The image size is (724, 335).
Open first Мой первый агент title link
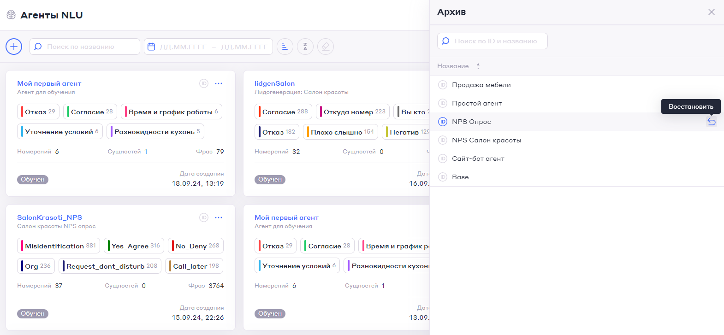coord(49,83)
